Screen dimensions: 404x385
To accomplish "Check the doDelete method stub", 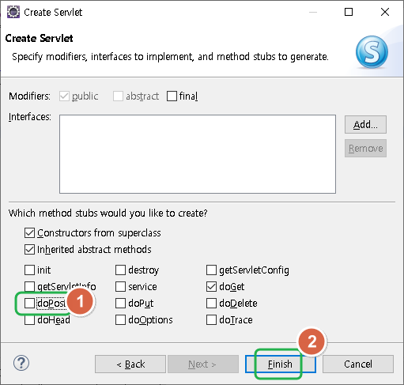I will coord(211,303).
